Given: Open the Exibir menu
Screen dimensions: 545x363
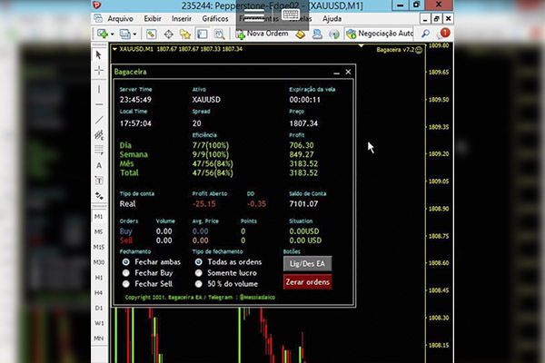Looking at the screenshot, I should pyautogui.click(x=153, y=17).
